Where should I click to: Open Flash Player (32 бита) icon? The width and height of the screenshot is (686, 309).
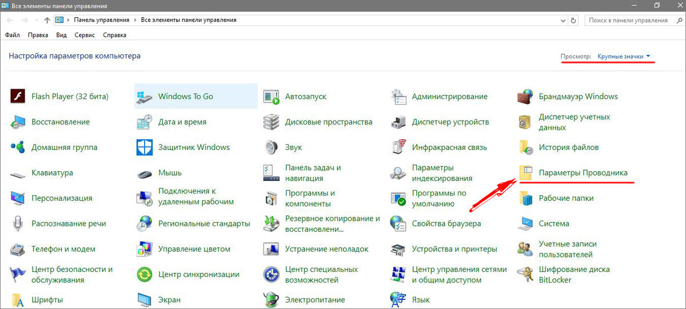[18, 96]
